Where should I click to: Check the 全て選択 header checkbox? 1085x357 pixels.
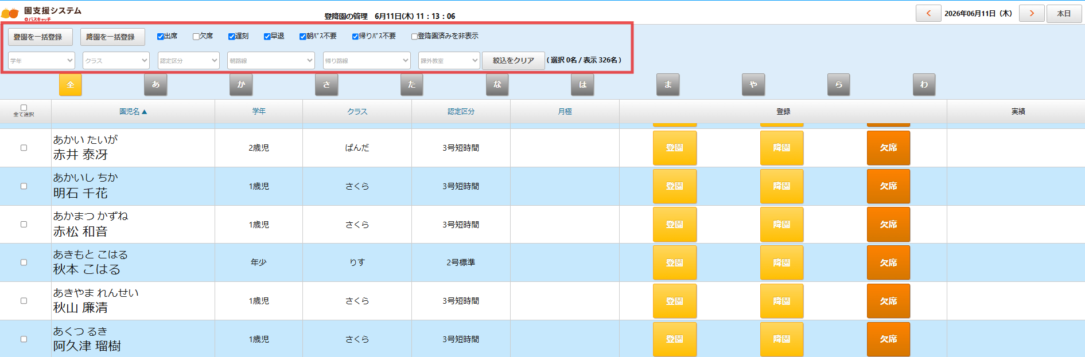point(24,107)
